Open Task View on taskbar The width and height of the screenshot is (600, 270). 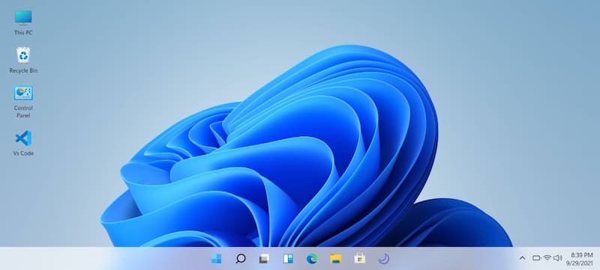264,259
